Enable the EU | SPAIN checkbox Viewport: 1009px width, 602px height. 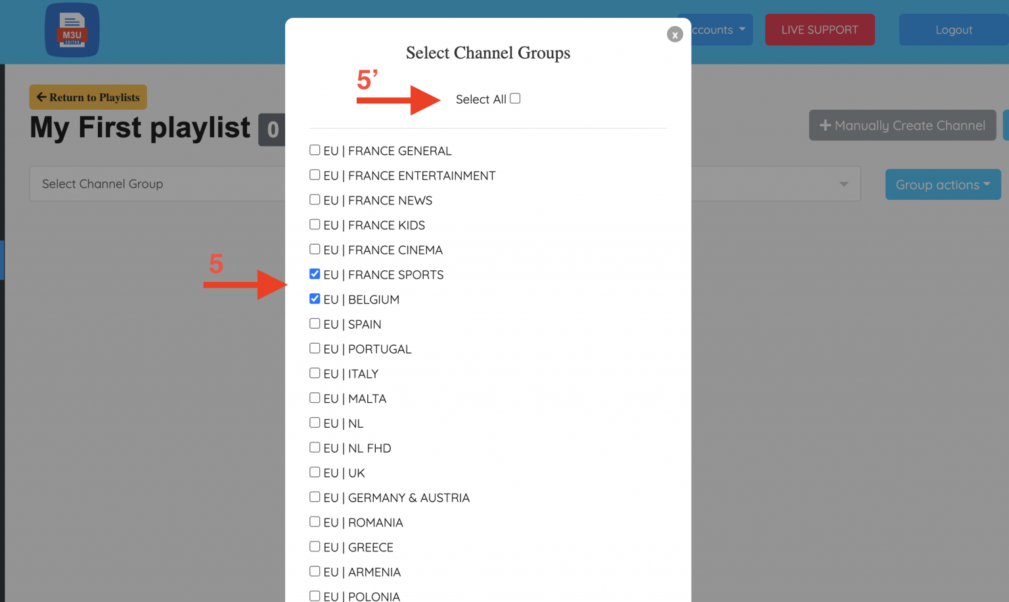click(315, 324)
